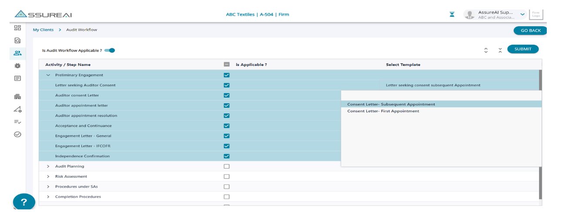Open the notes list sidebar icon
The image size is (562, 212).
point(17,78)
